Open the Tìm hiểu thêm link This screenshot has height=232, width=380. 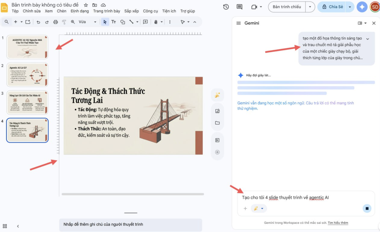[x=338, y=222]
